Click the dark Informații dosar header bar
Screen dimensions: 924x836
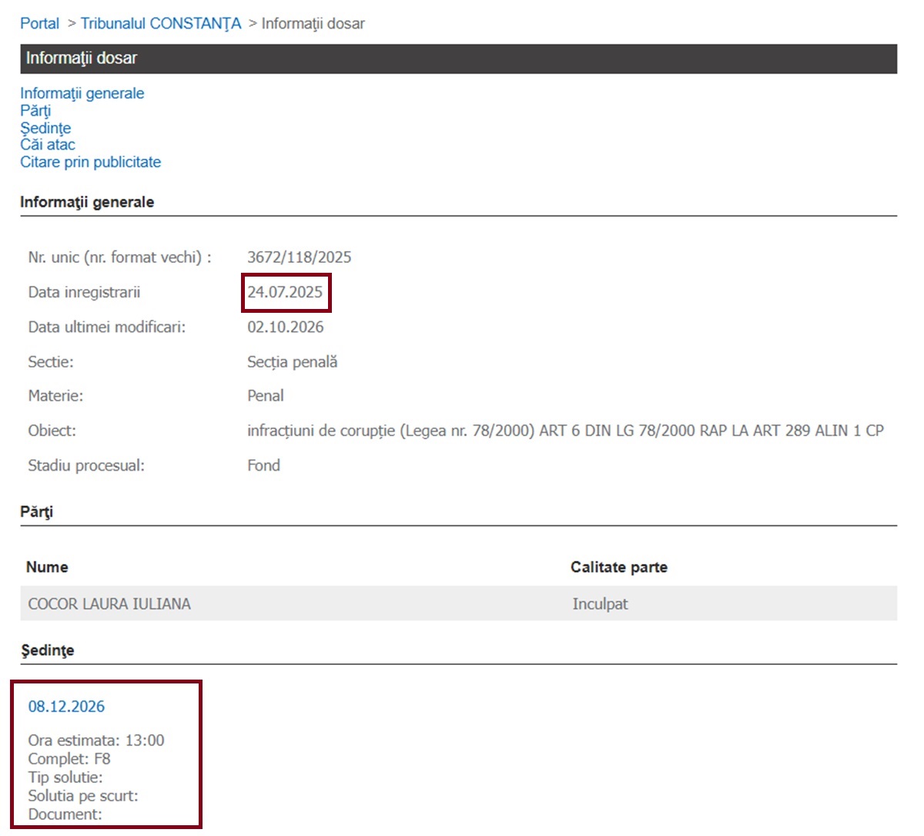pos(458,59)
